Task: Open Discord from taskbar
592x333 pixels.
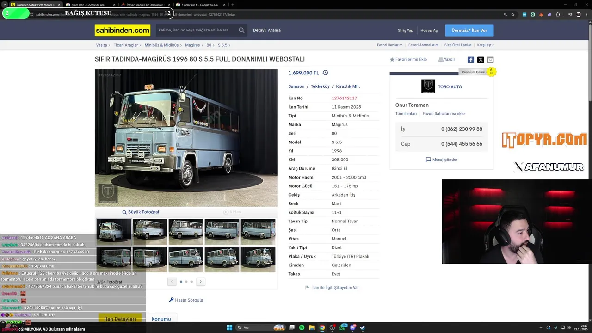Action: click(353, 327)
